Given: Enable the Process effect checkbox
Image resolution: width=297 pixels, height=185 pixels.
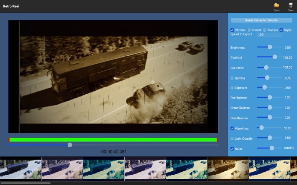Looking at the screenshot, I should 265,30.
